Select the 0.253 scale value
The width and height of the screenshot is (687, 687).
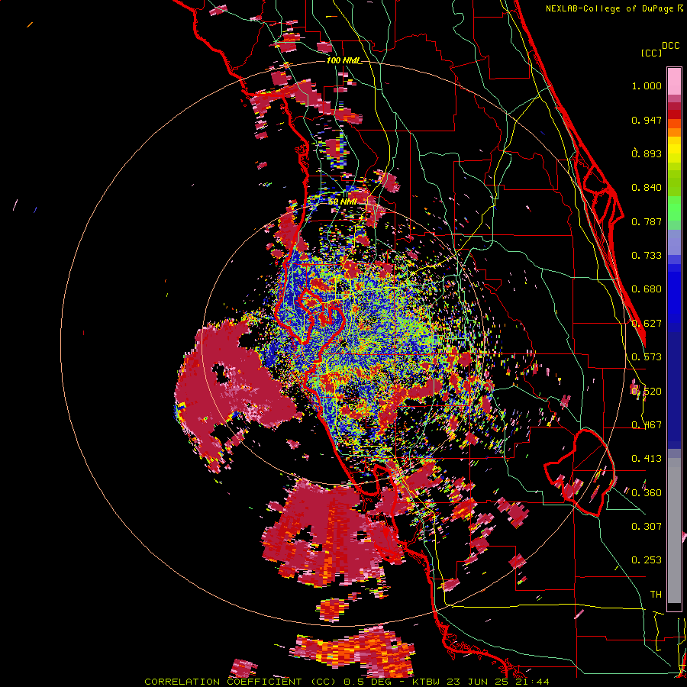(x=647, y=560)
